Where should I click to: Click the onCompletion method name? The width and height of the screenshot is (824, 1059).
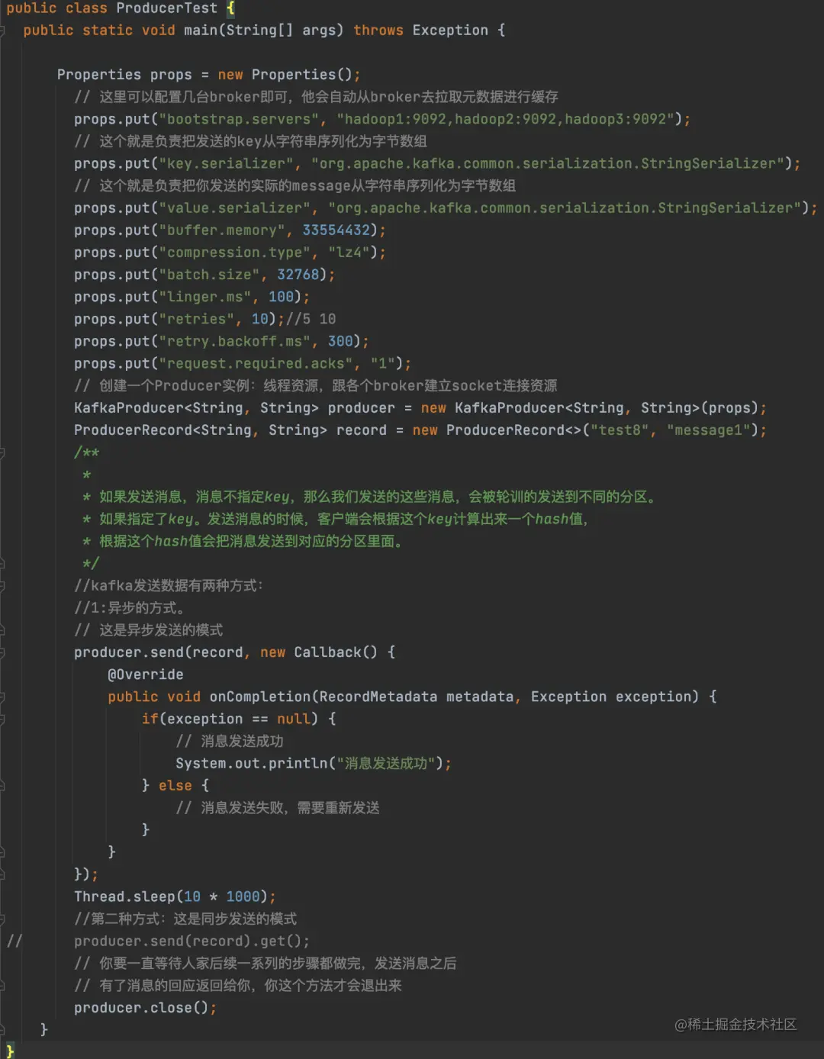[260, 696]
